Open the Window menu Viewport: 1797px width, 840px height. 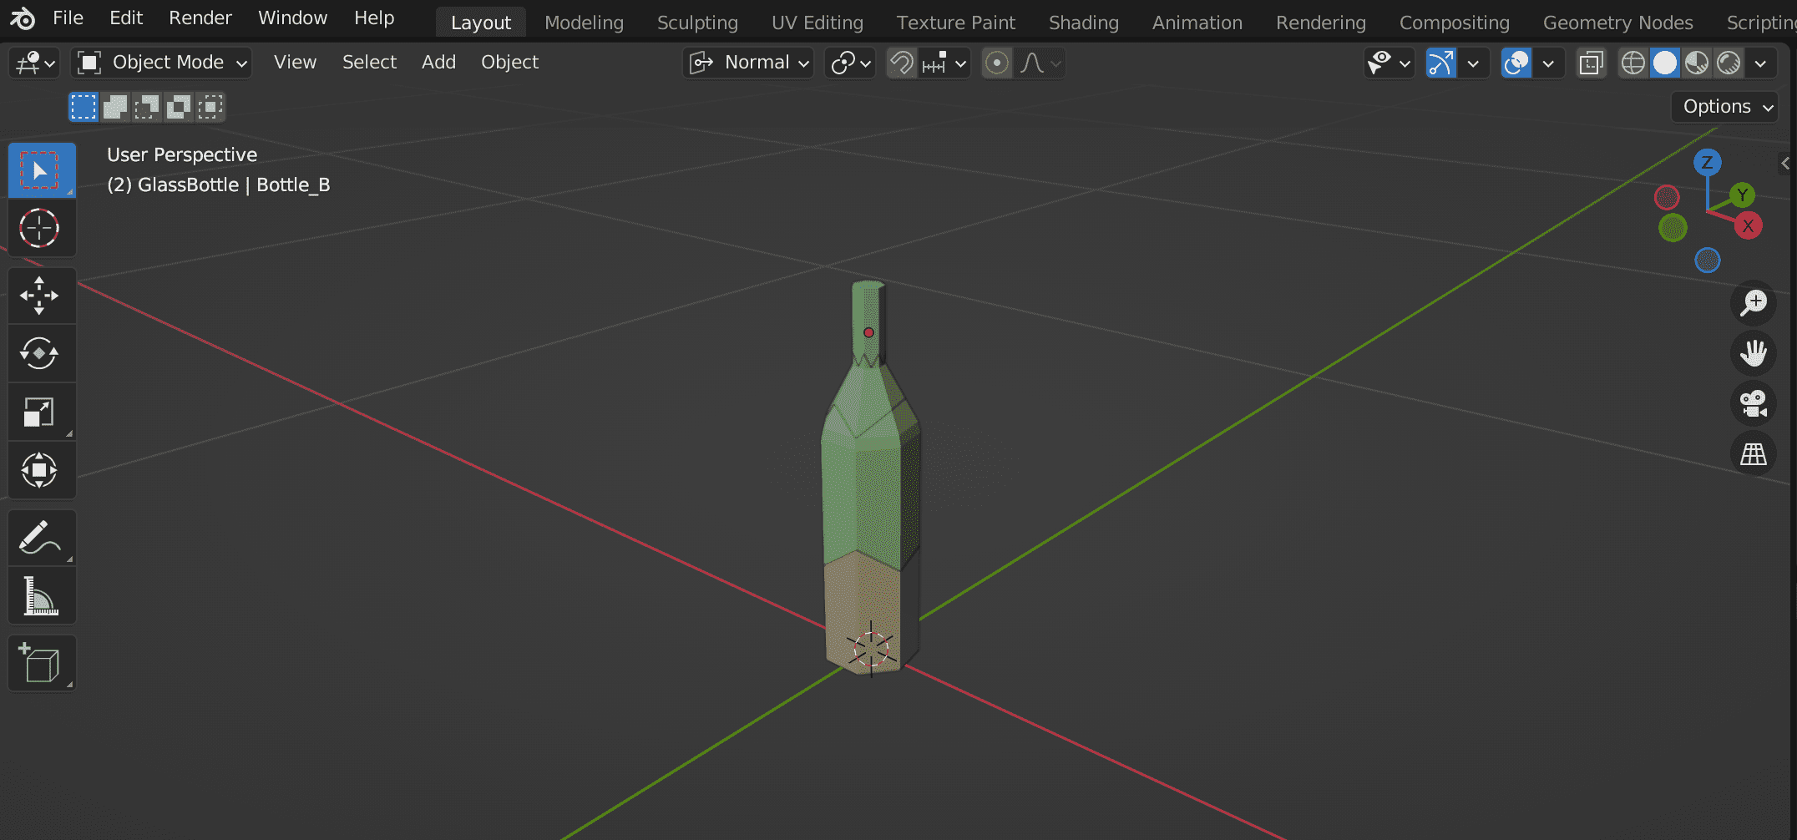click(x=292, y=18)
